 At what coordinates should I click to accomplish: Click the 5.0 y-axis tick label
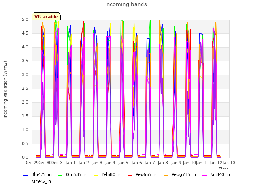pyautogui.click(x=25, y=20)
